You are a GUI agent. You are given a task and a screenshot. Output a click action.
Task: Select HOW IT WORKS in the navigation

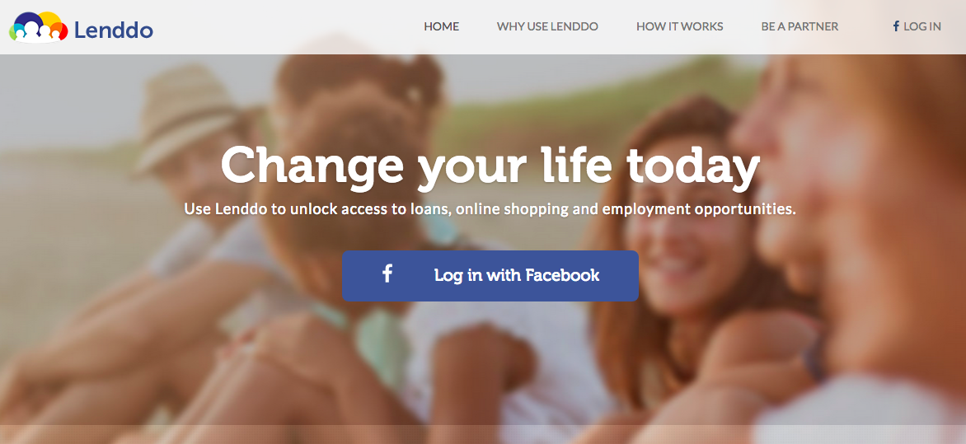[x=679, y=26]
